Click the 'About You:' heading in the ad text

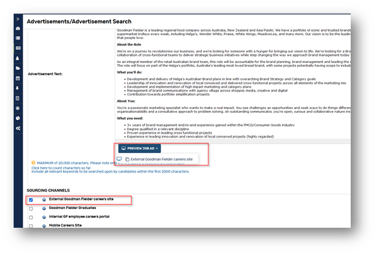point(126,101)
